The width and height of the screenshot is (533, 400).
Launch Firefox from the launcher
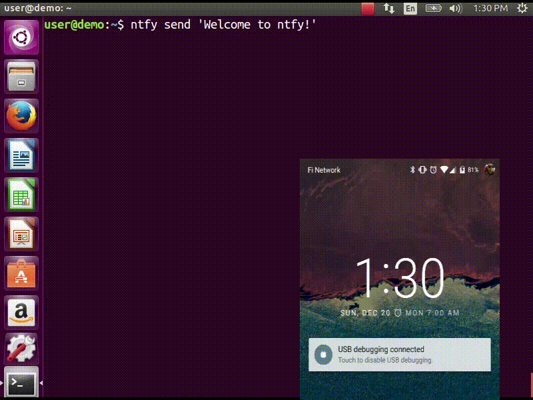tap(21, 115)
